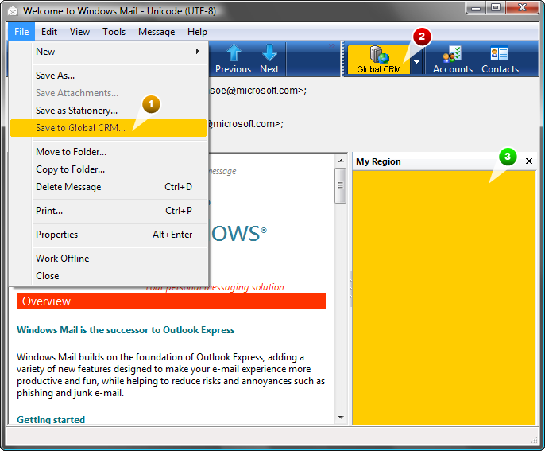Image resolution: width=545 pixels, height=451 pixels.
Task: Click 'Windows Mail is the successor' heading
Action: pyautogui.click(x=126, y=330)
